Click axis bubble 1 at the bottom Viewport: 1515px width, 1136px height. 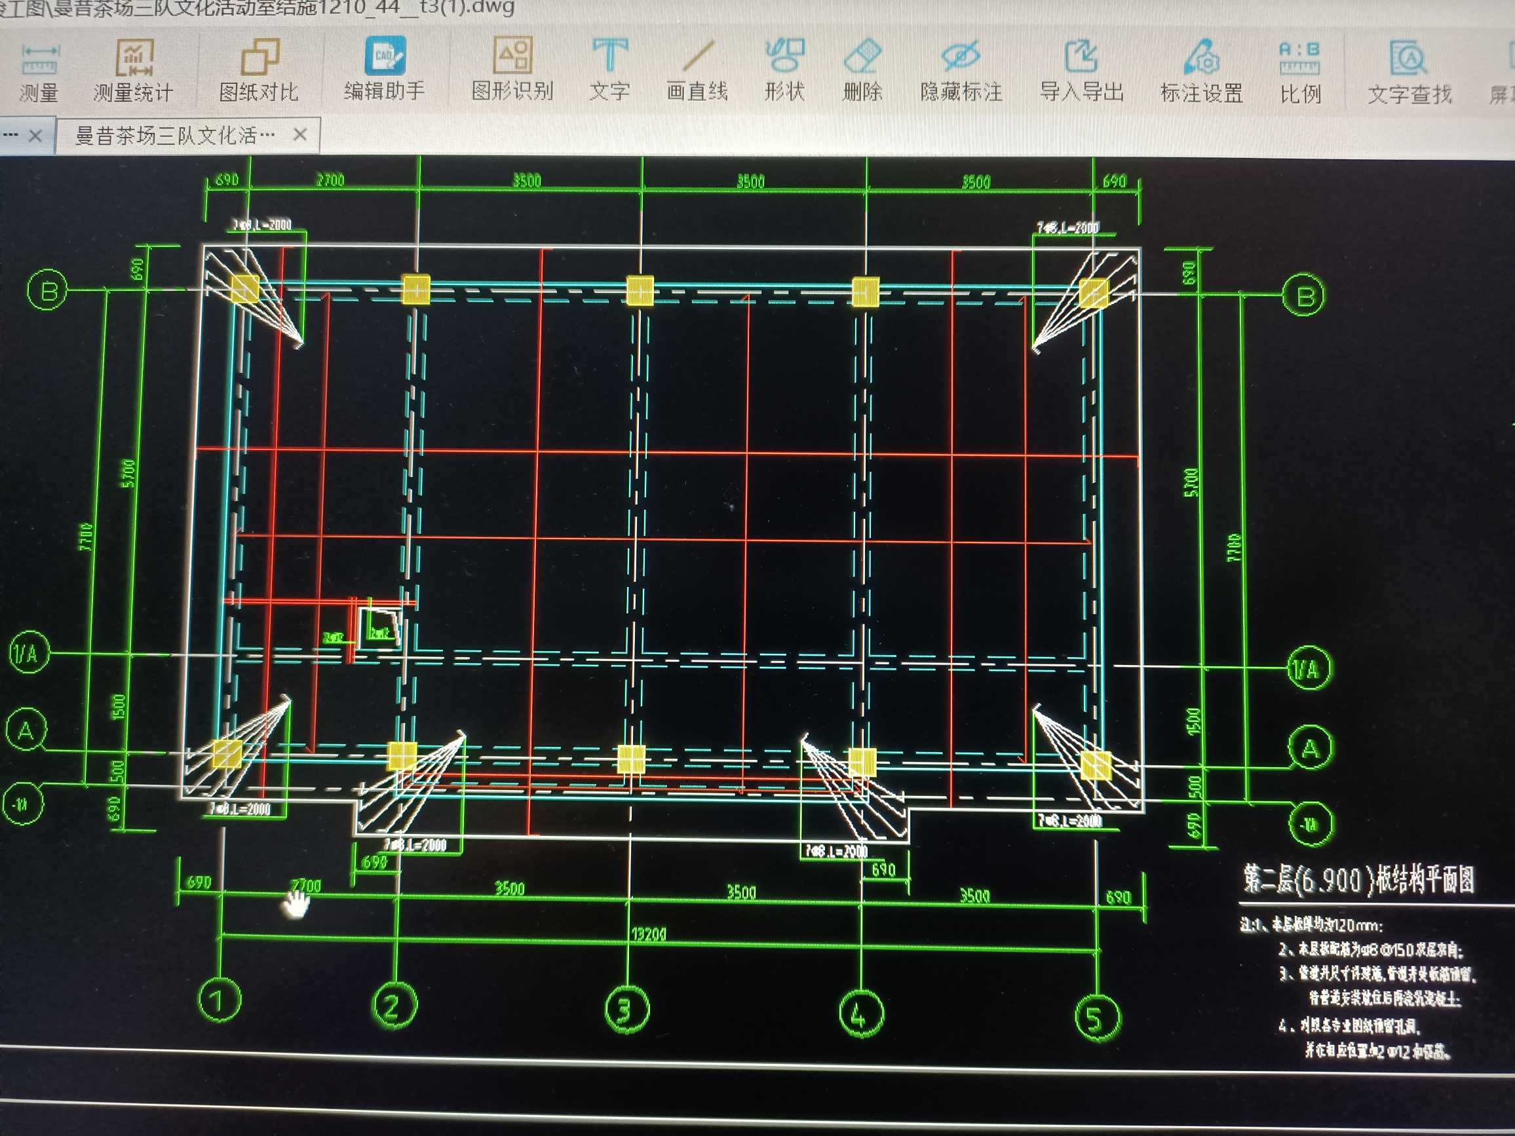click(220, 1000)
